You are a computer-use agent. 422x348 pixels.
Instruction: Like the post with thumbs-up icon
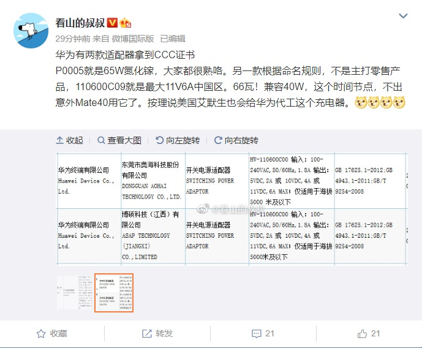[x=369, y=334]
